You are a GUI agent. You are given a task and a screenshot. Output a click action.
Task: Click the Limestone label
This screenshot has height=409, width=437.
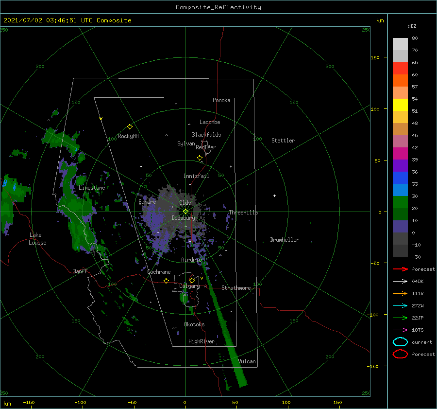(x=92, y=188)
